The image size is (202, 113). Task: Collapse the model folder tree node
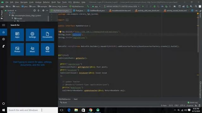[12, 19]
